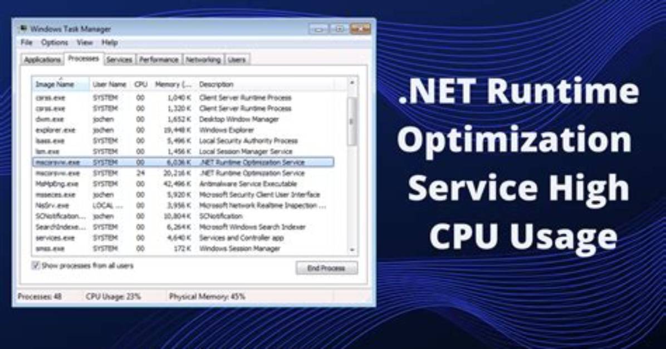Click Windows Session Manager description

point(239,248)
